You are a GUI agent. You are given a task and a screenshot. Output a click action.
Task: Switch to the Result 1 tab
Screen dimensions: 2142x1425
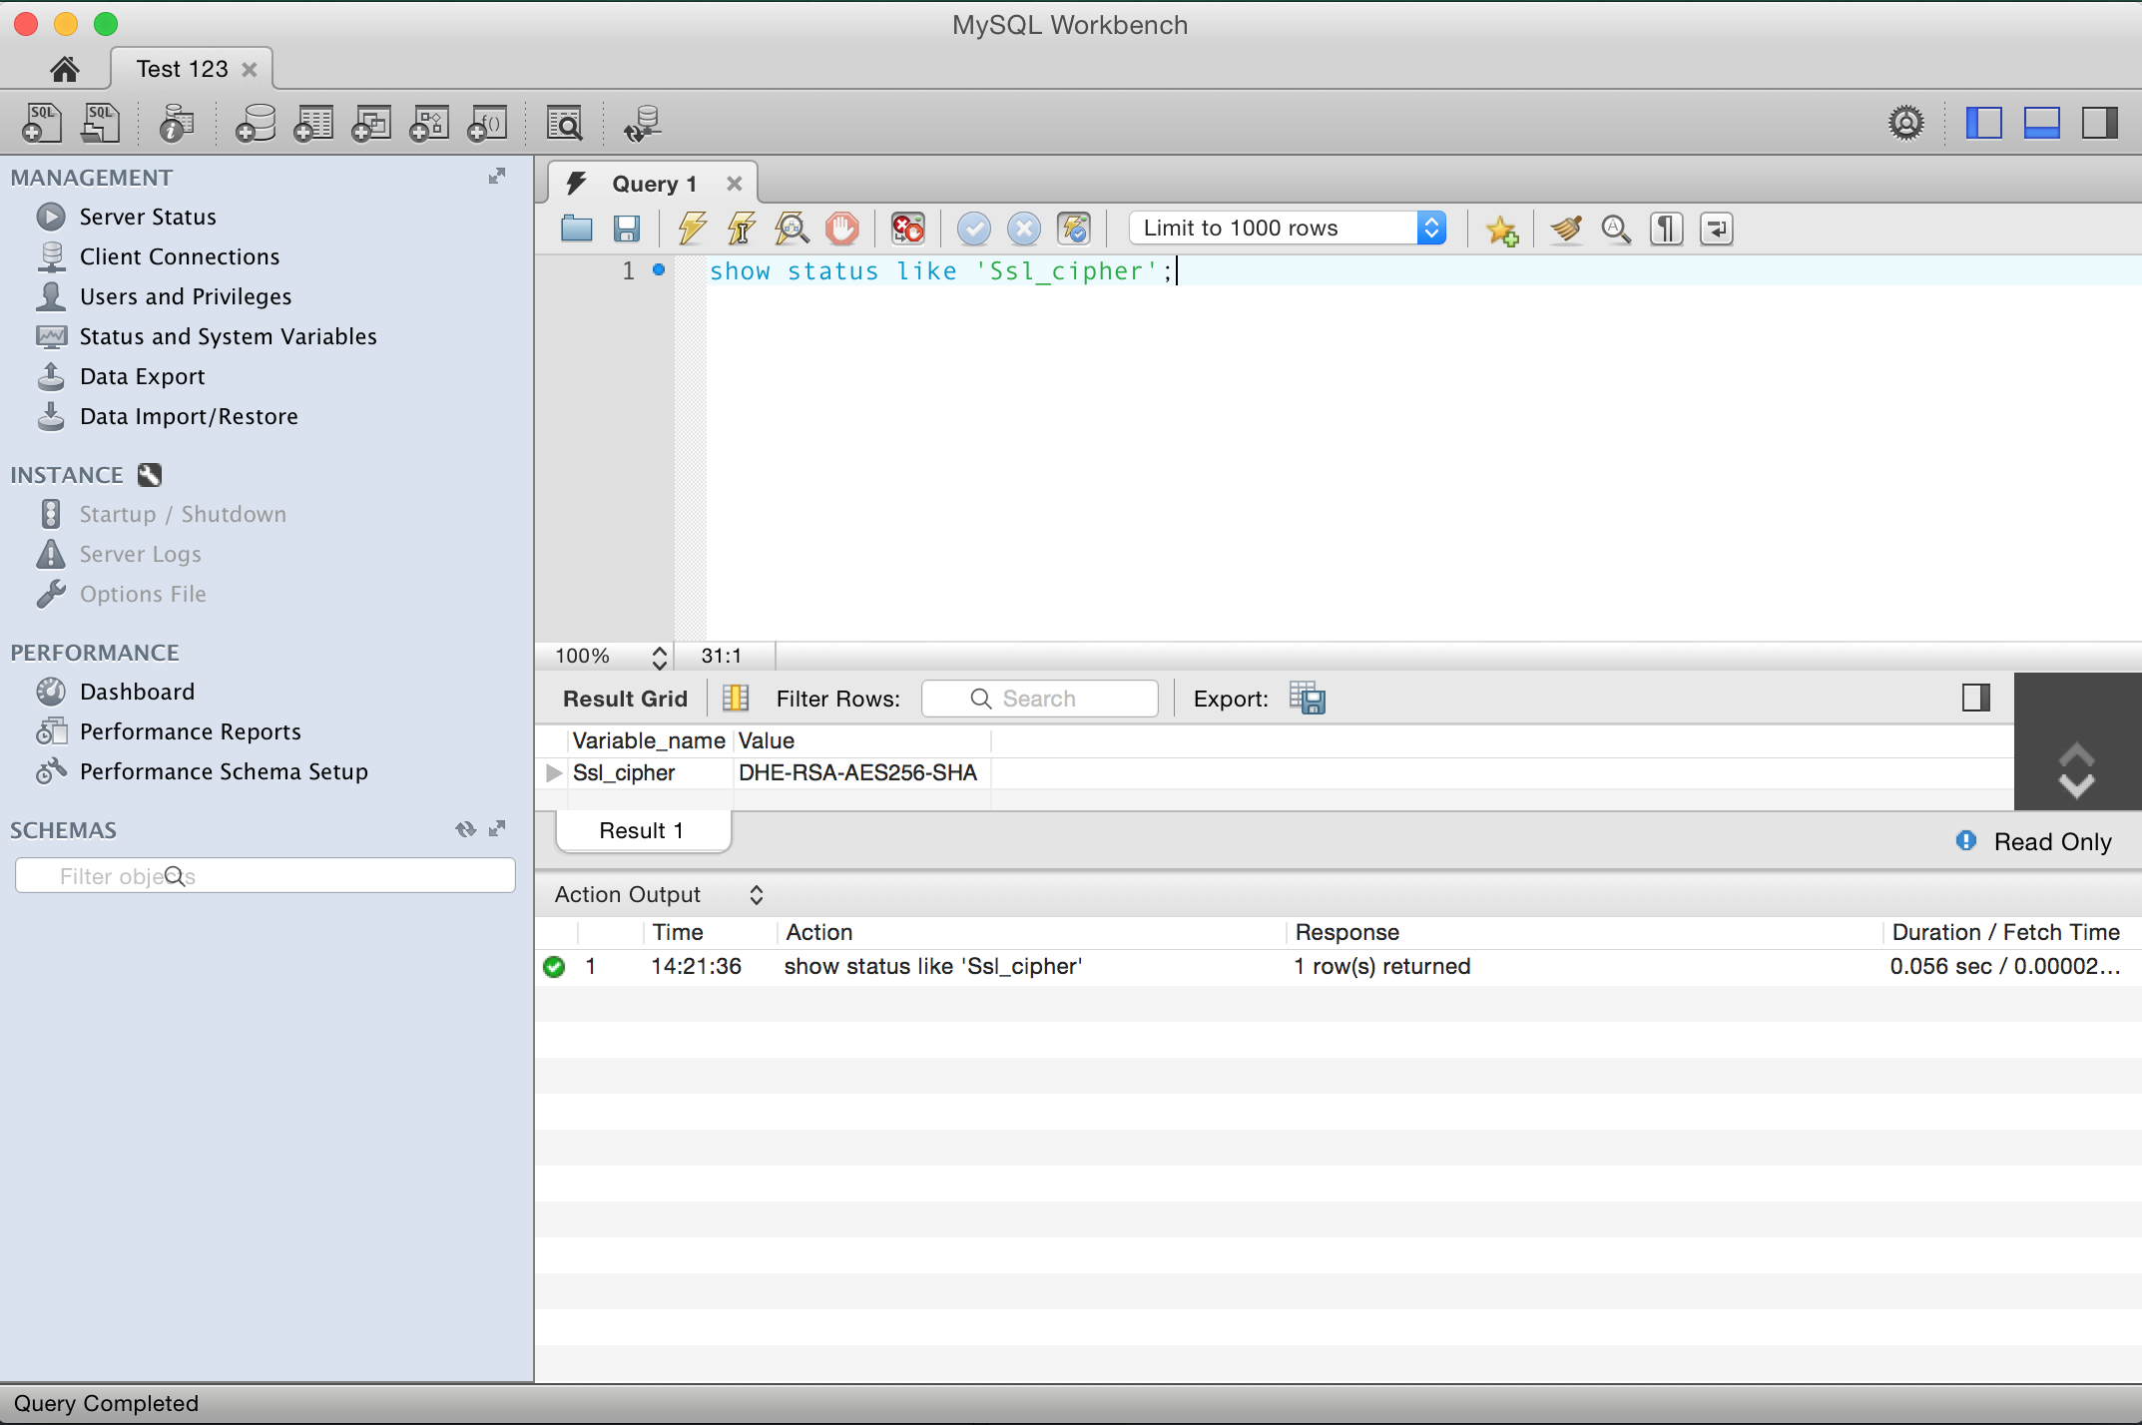coord(642,829)
